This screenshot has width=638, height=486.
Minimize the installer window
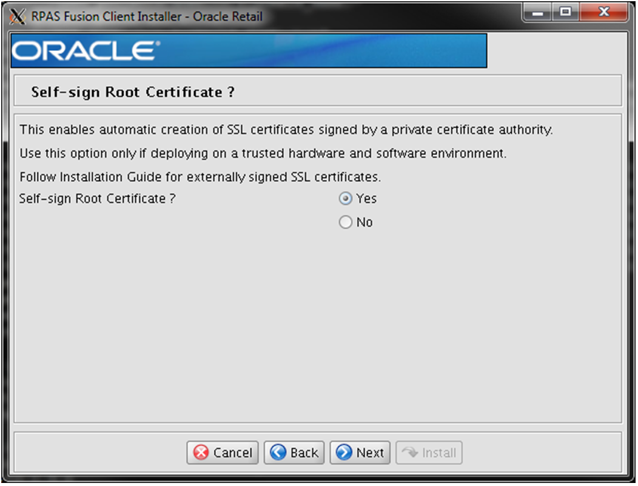pos(537,12)
